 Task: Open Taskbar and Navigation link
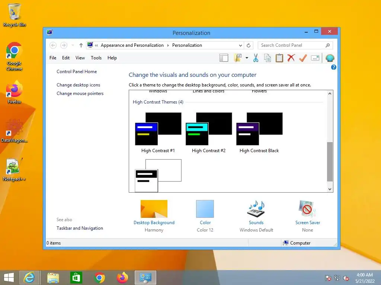[80, 228]
